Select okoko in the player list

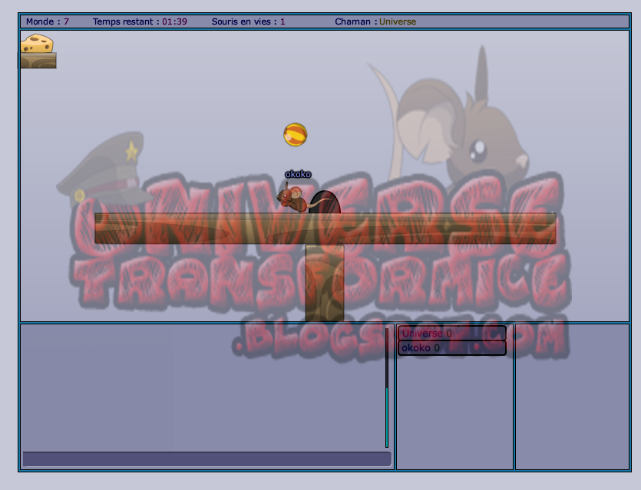pyautogui.click(x=451, y=348)
